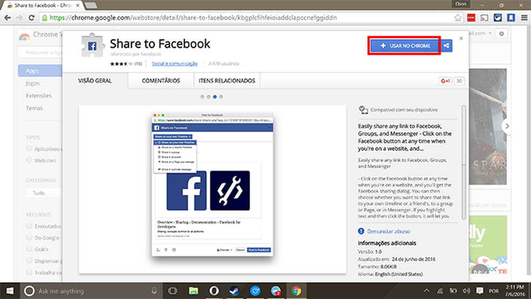Image resolution: width=531 pixels, height=299 pixels.
Task: Click the dark circular extension icon in toolbar
Action: [x=498, y=18]
